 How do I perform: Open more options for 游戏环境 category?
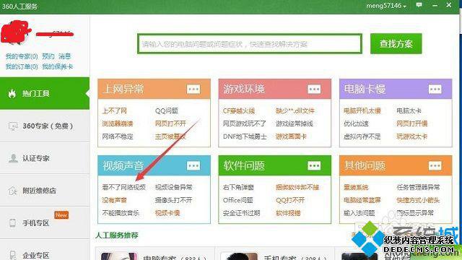click(314, 89)
